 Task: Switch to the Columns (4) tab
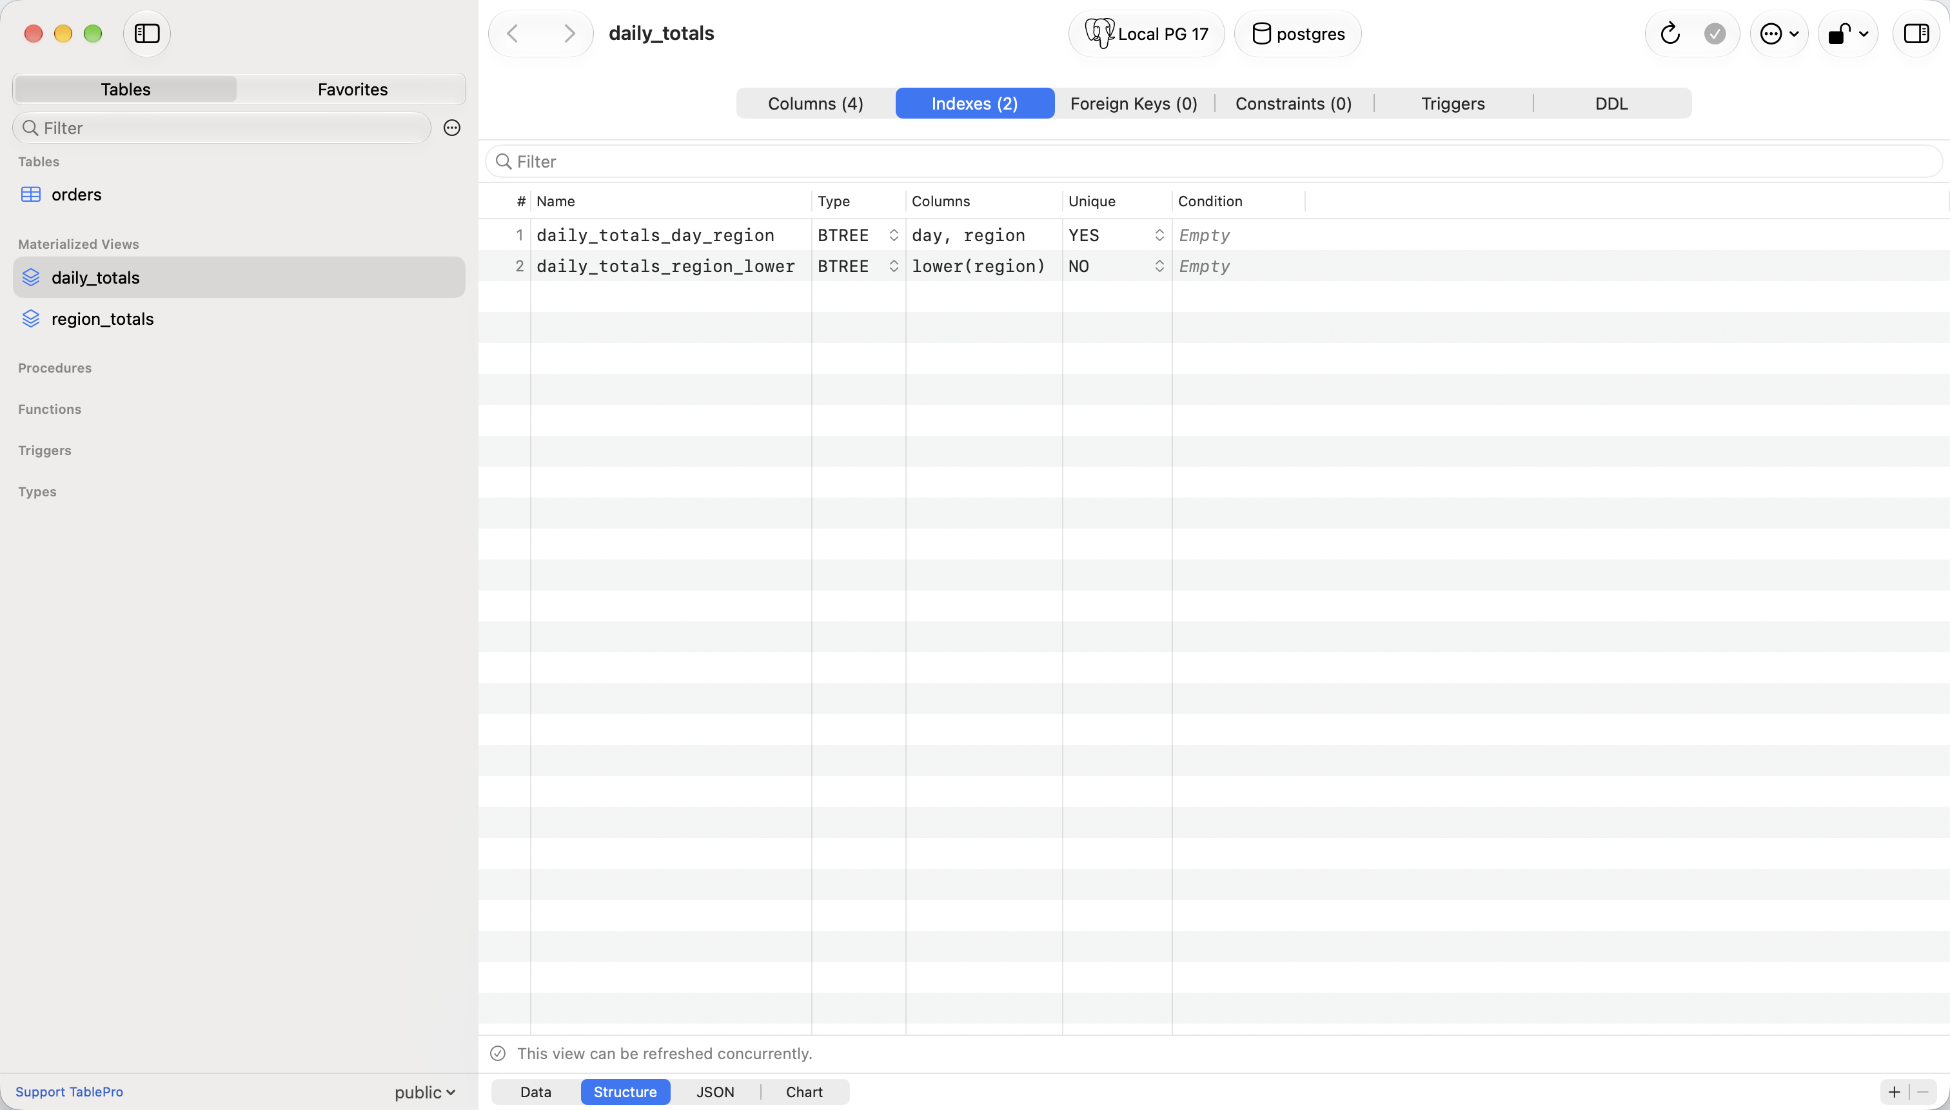coord(815,104)
